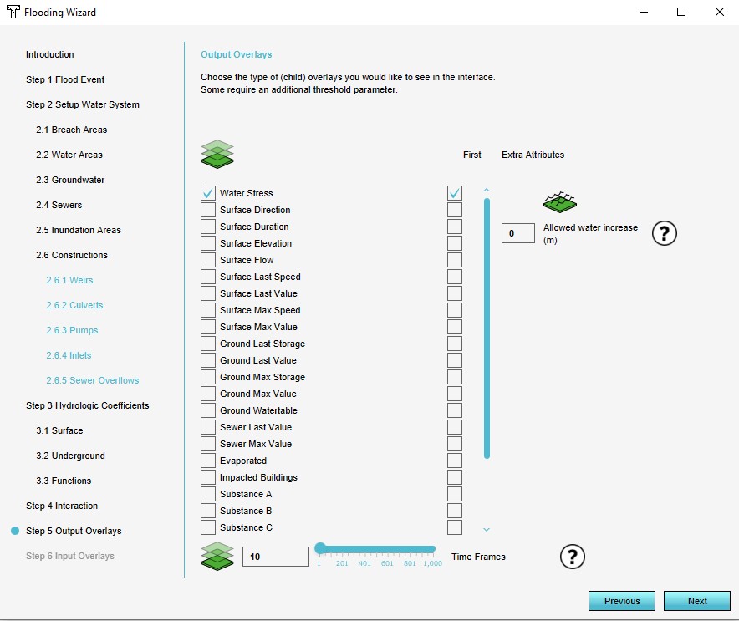Open the 2.3 Groundwater step
Screen dimensions: 739x621
click(70, 180)
